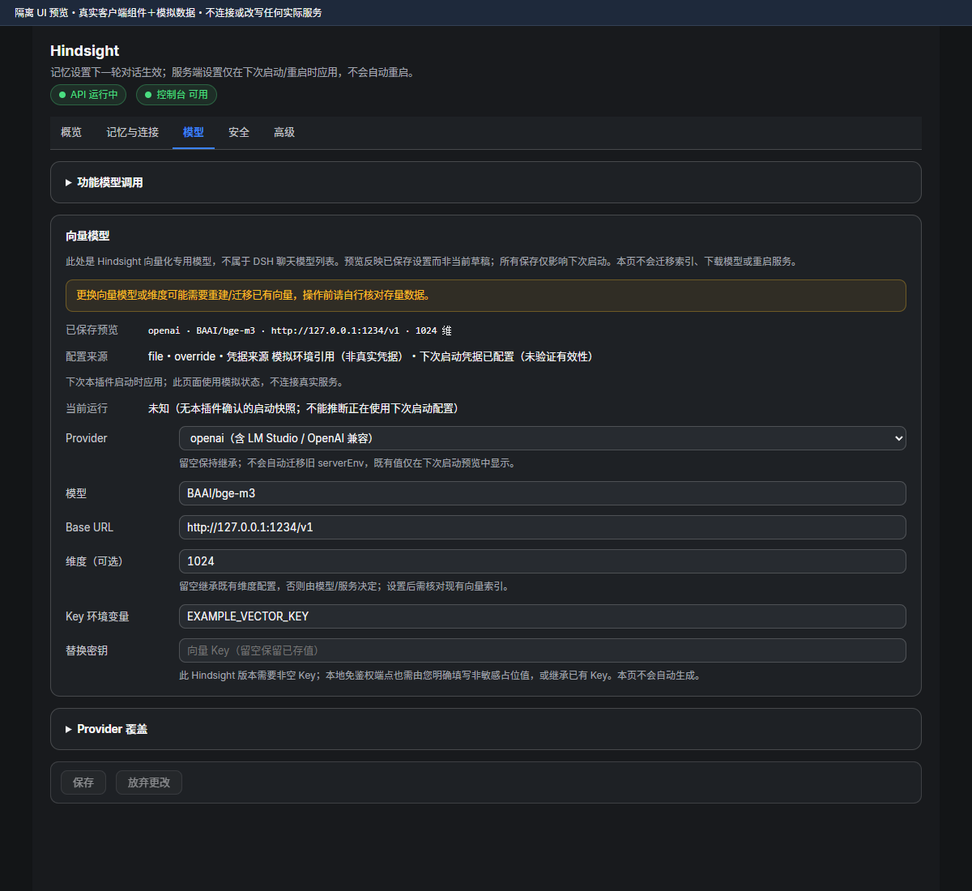Focus the Base URL input field
Image resolution: width=972 pixels, height=891 pixels.
542,527
